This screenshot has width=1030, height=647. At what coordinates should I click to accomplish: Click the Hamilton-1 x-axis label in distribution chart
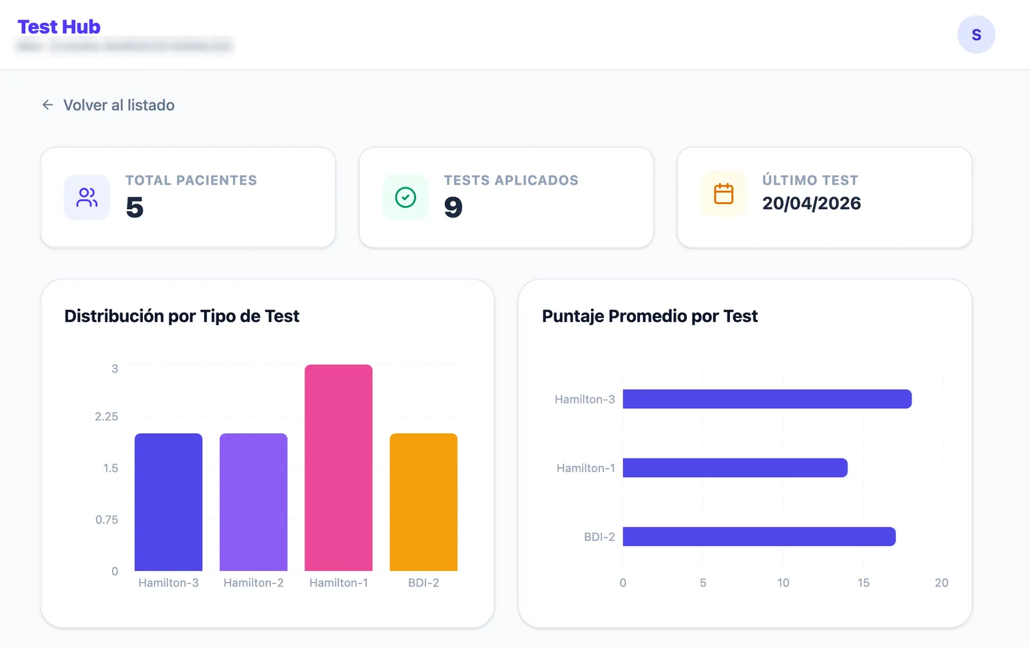[339, 583]
